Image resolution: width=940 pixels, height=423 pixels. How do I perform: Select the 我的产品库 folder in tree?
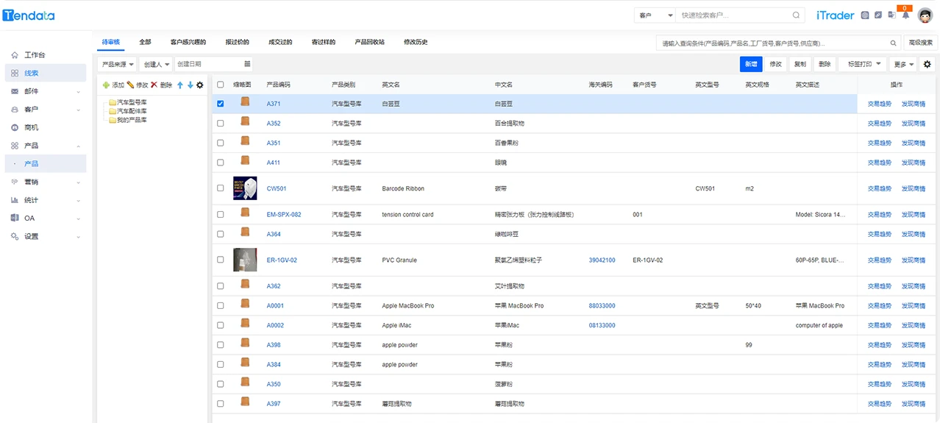pos(128,120)
